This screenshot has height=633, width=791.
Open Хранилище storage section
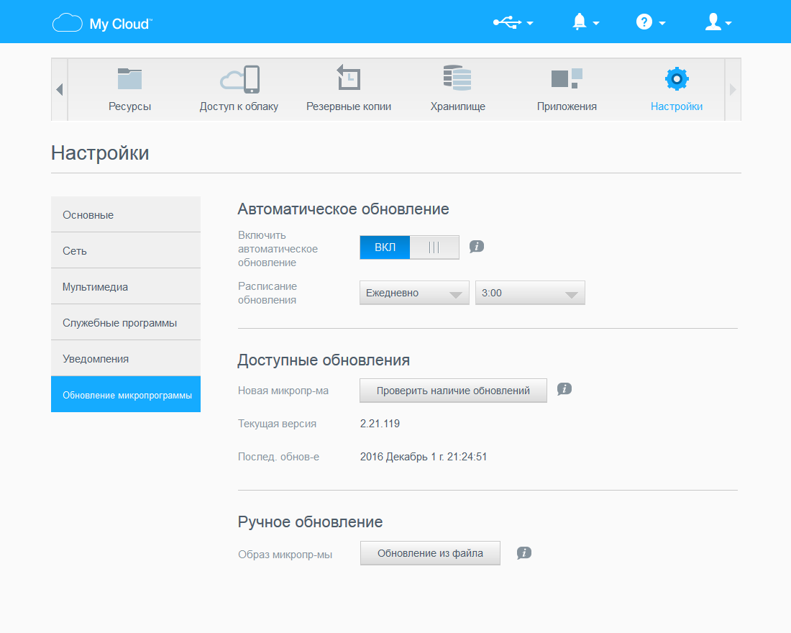[457, 89]
